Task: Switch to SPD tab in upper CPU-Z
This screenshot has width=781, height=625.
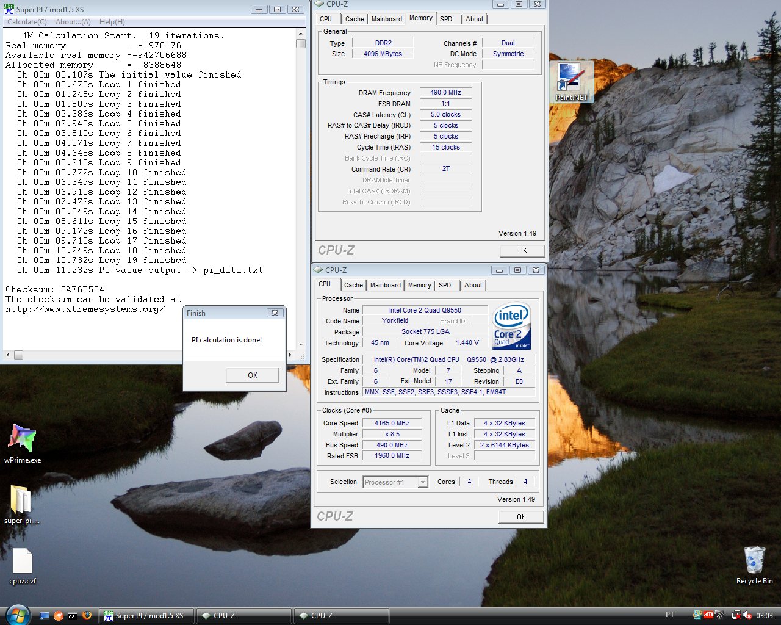Action: click(446, 19)
